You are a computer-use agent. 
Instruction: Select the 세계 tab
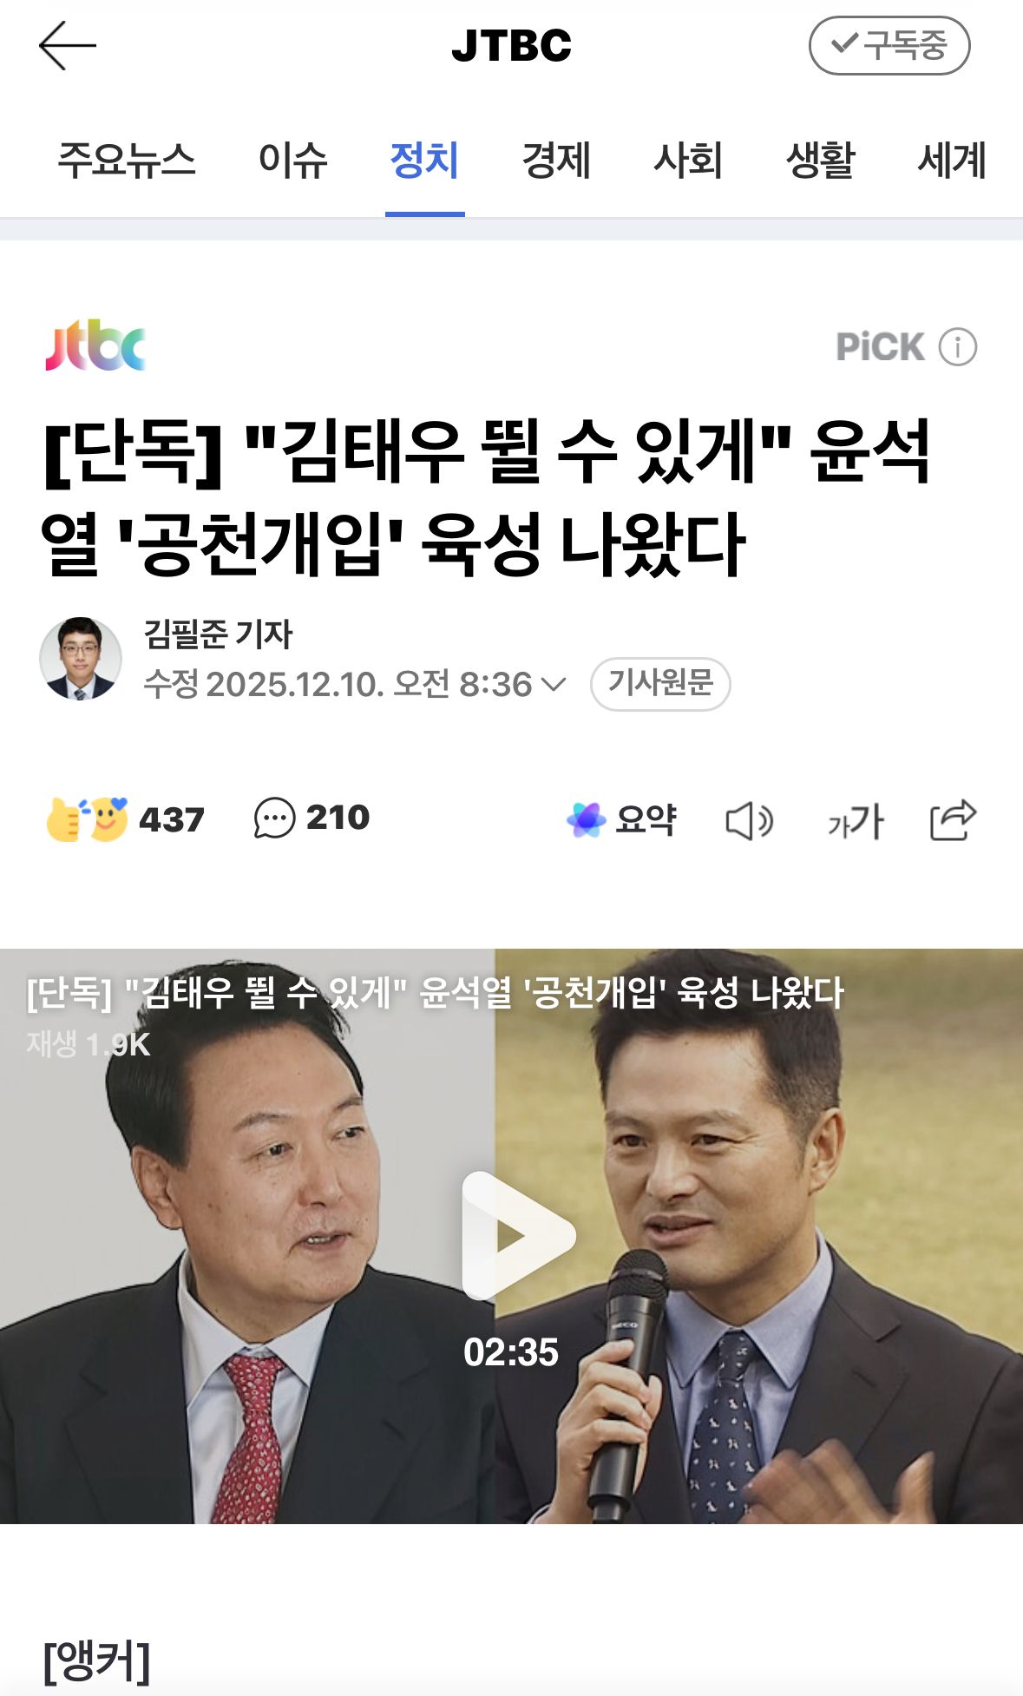[x=952, y=161]
